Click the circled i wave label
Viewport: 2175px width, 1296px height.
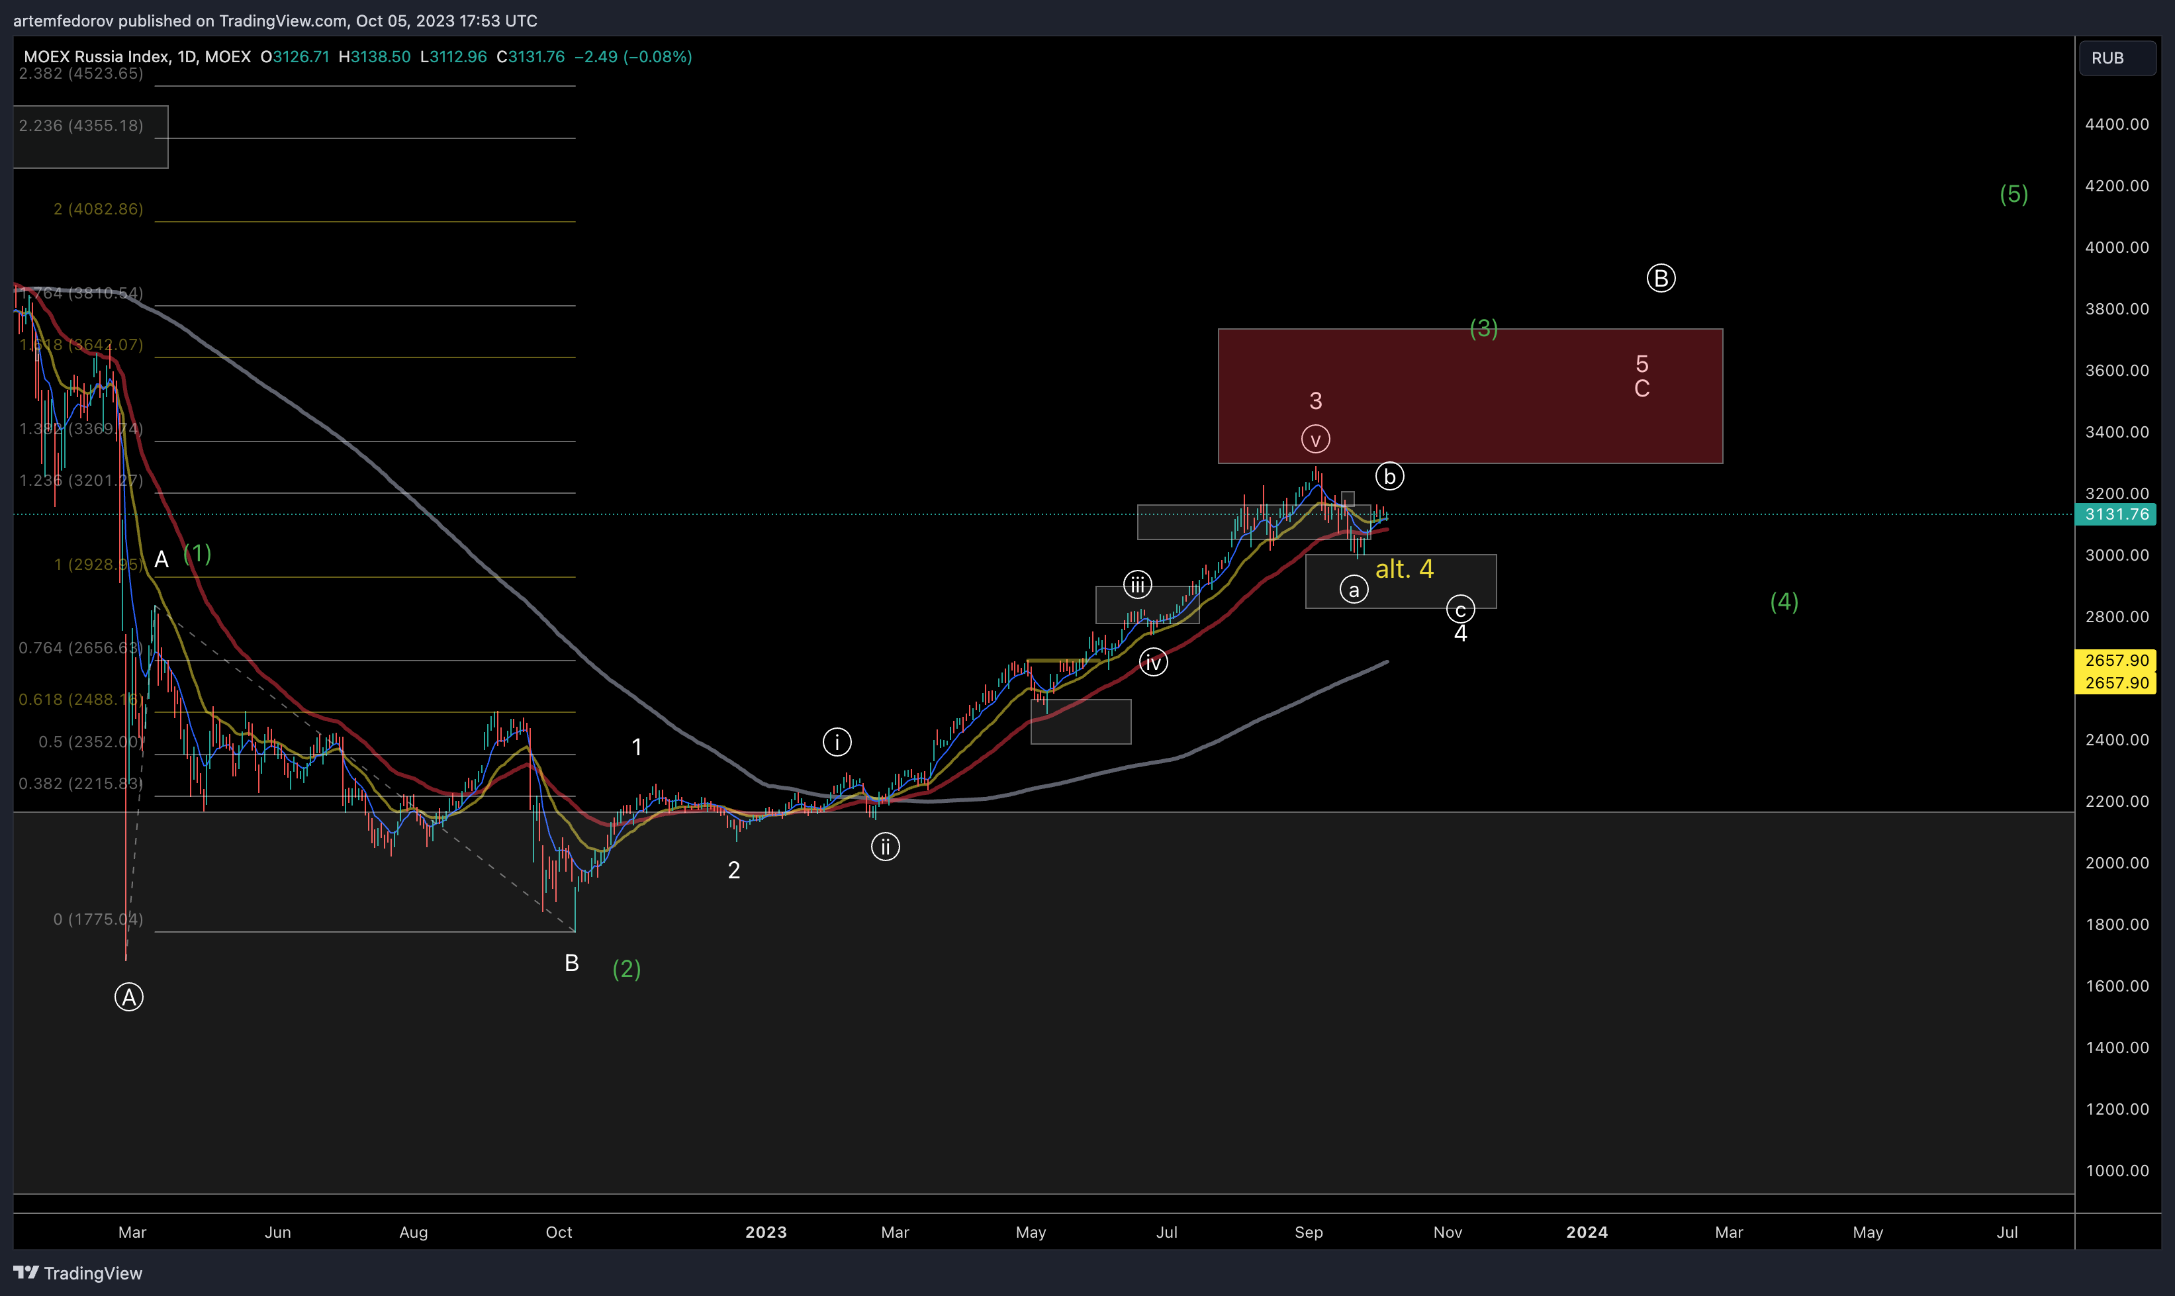pyautogui.click(x=837, y=742)
